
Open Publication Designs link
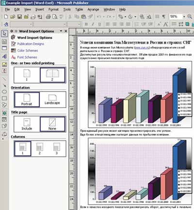coord(31,44)
